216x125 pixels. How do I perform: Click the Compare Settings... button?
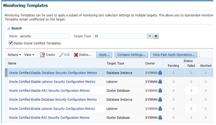click(131, 55)
